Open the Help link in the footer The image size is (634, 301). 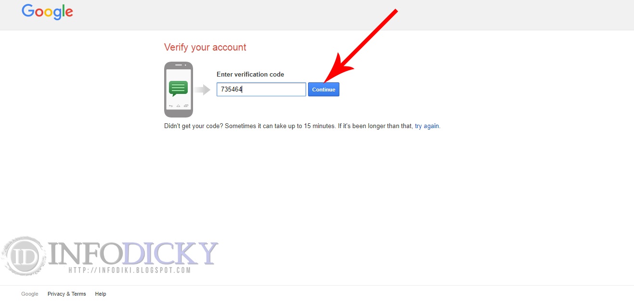[101, 294]
